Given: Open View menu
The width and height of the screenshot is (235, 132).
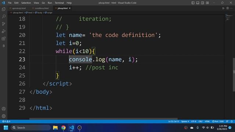Looking at the screenshot, I should (x=36, y=3).
